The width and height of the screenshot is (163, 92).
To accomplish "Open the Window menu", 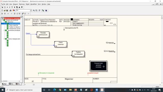I will (x=44, y=4).
